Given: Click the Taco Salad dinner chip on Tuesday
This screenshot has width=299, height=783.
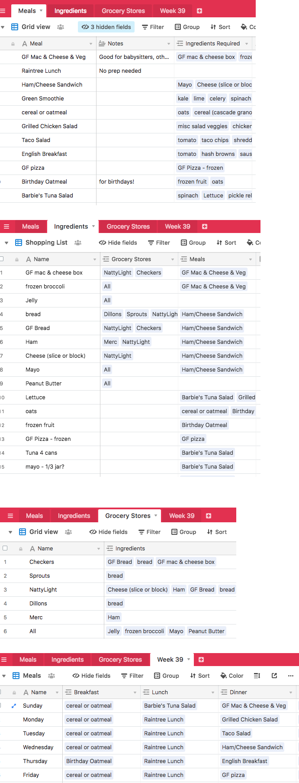Looking at the screenshot, I should (236, 734).
